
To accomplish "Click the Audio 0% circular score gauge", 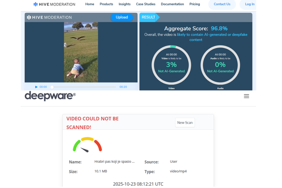I will [x=220, y=65].
